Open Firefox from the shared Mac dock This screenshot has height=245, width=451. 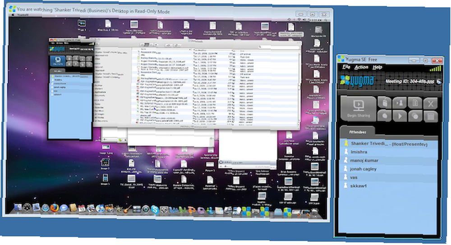pyautogui.click(x=55, y=208)
